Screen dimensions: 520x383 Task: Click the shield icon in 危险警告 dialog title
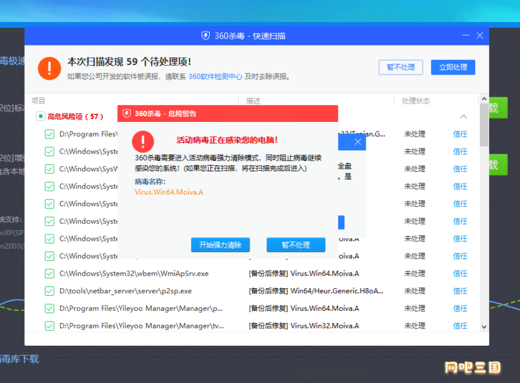[x=127, y=114]
